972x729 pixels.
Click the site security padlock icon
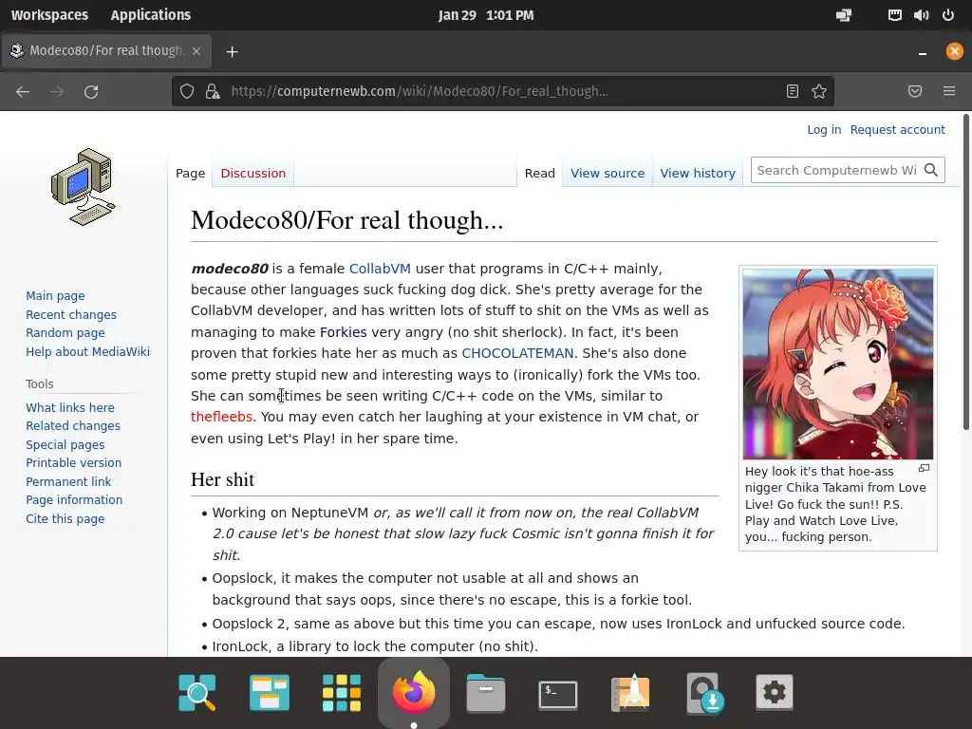(x=213, y=92)
